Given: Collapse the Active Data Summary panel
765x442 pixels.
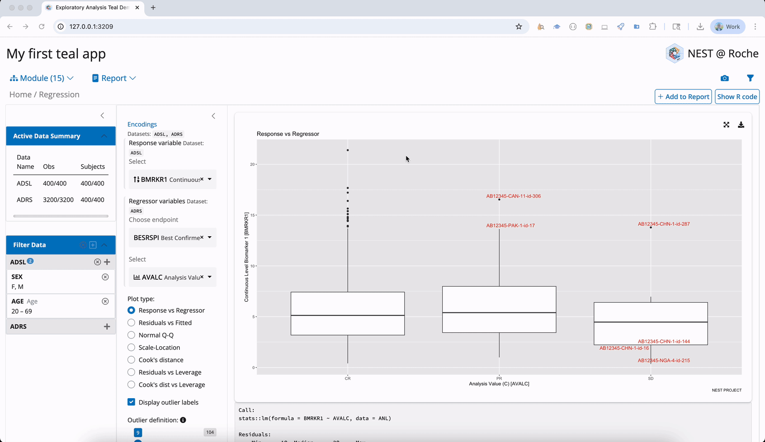Looking at the screenshot, I should [x=104, y=136].
